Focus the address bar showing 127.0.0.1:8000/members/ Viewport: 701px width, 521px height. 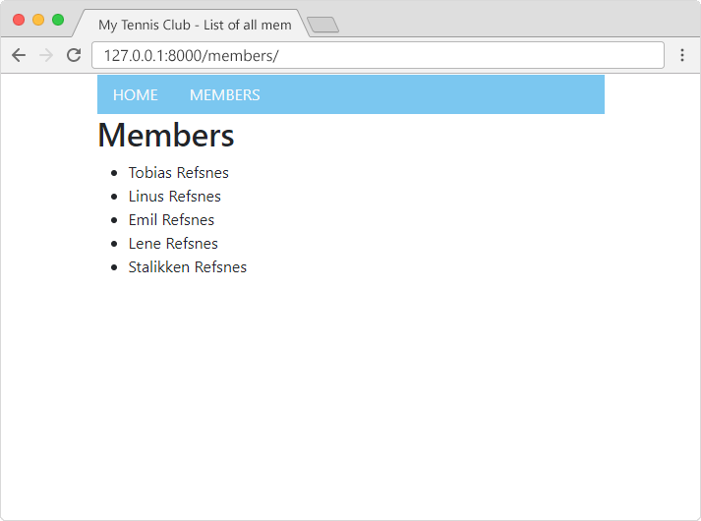point(378,55)
